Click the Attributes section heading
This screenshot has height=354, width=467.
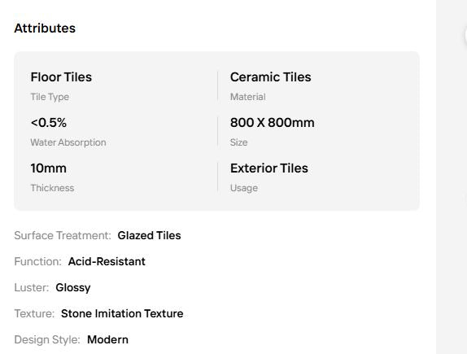(45, 28)
